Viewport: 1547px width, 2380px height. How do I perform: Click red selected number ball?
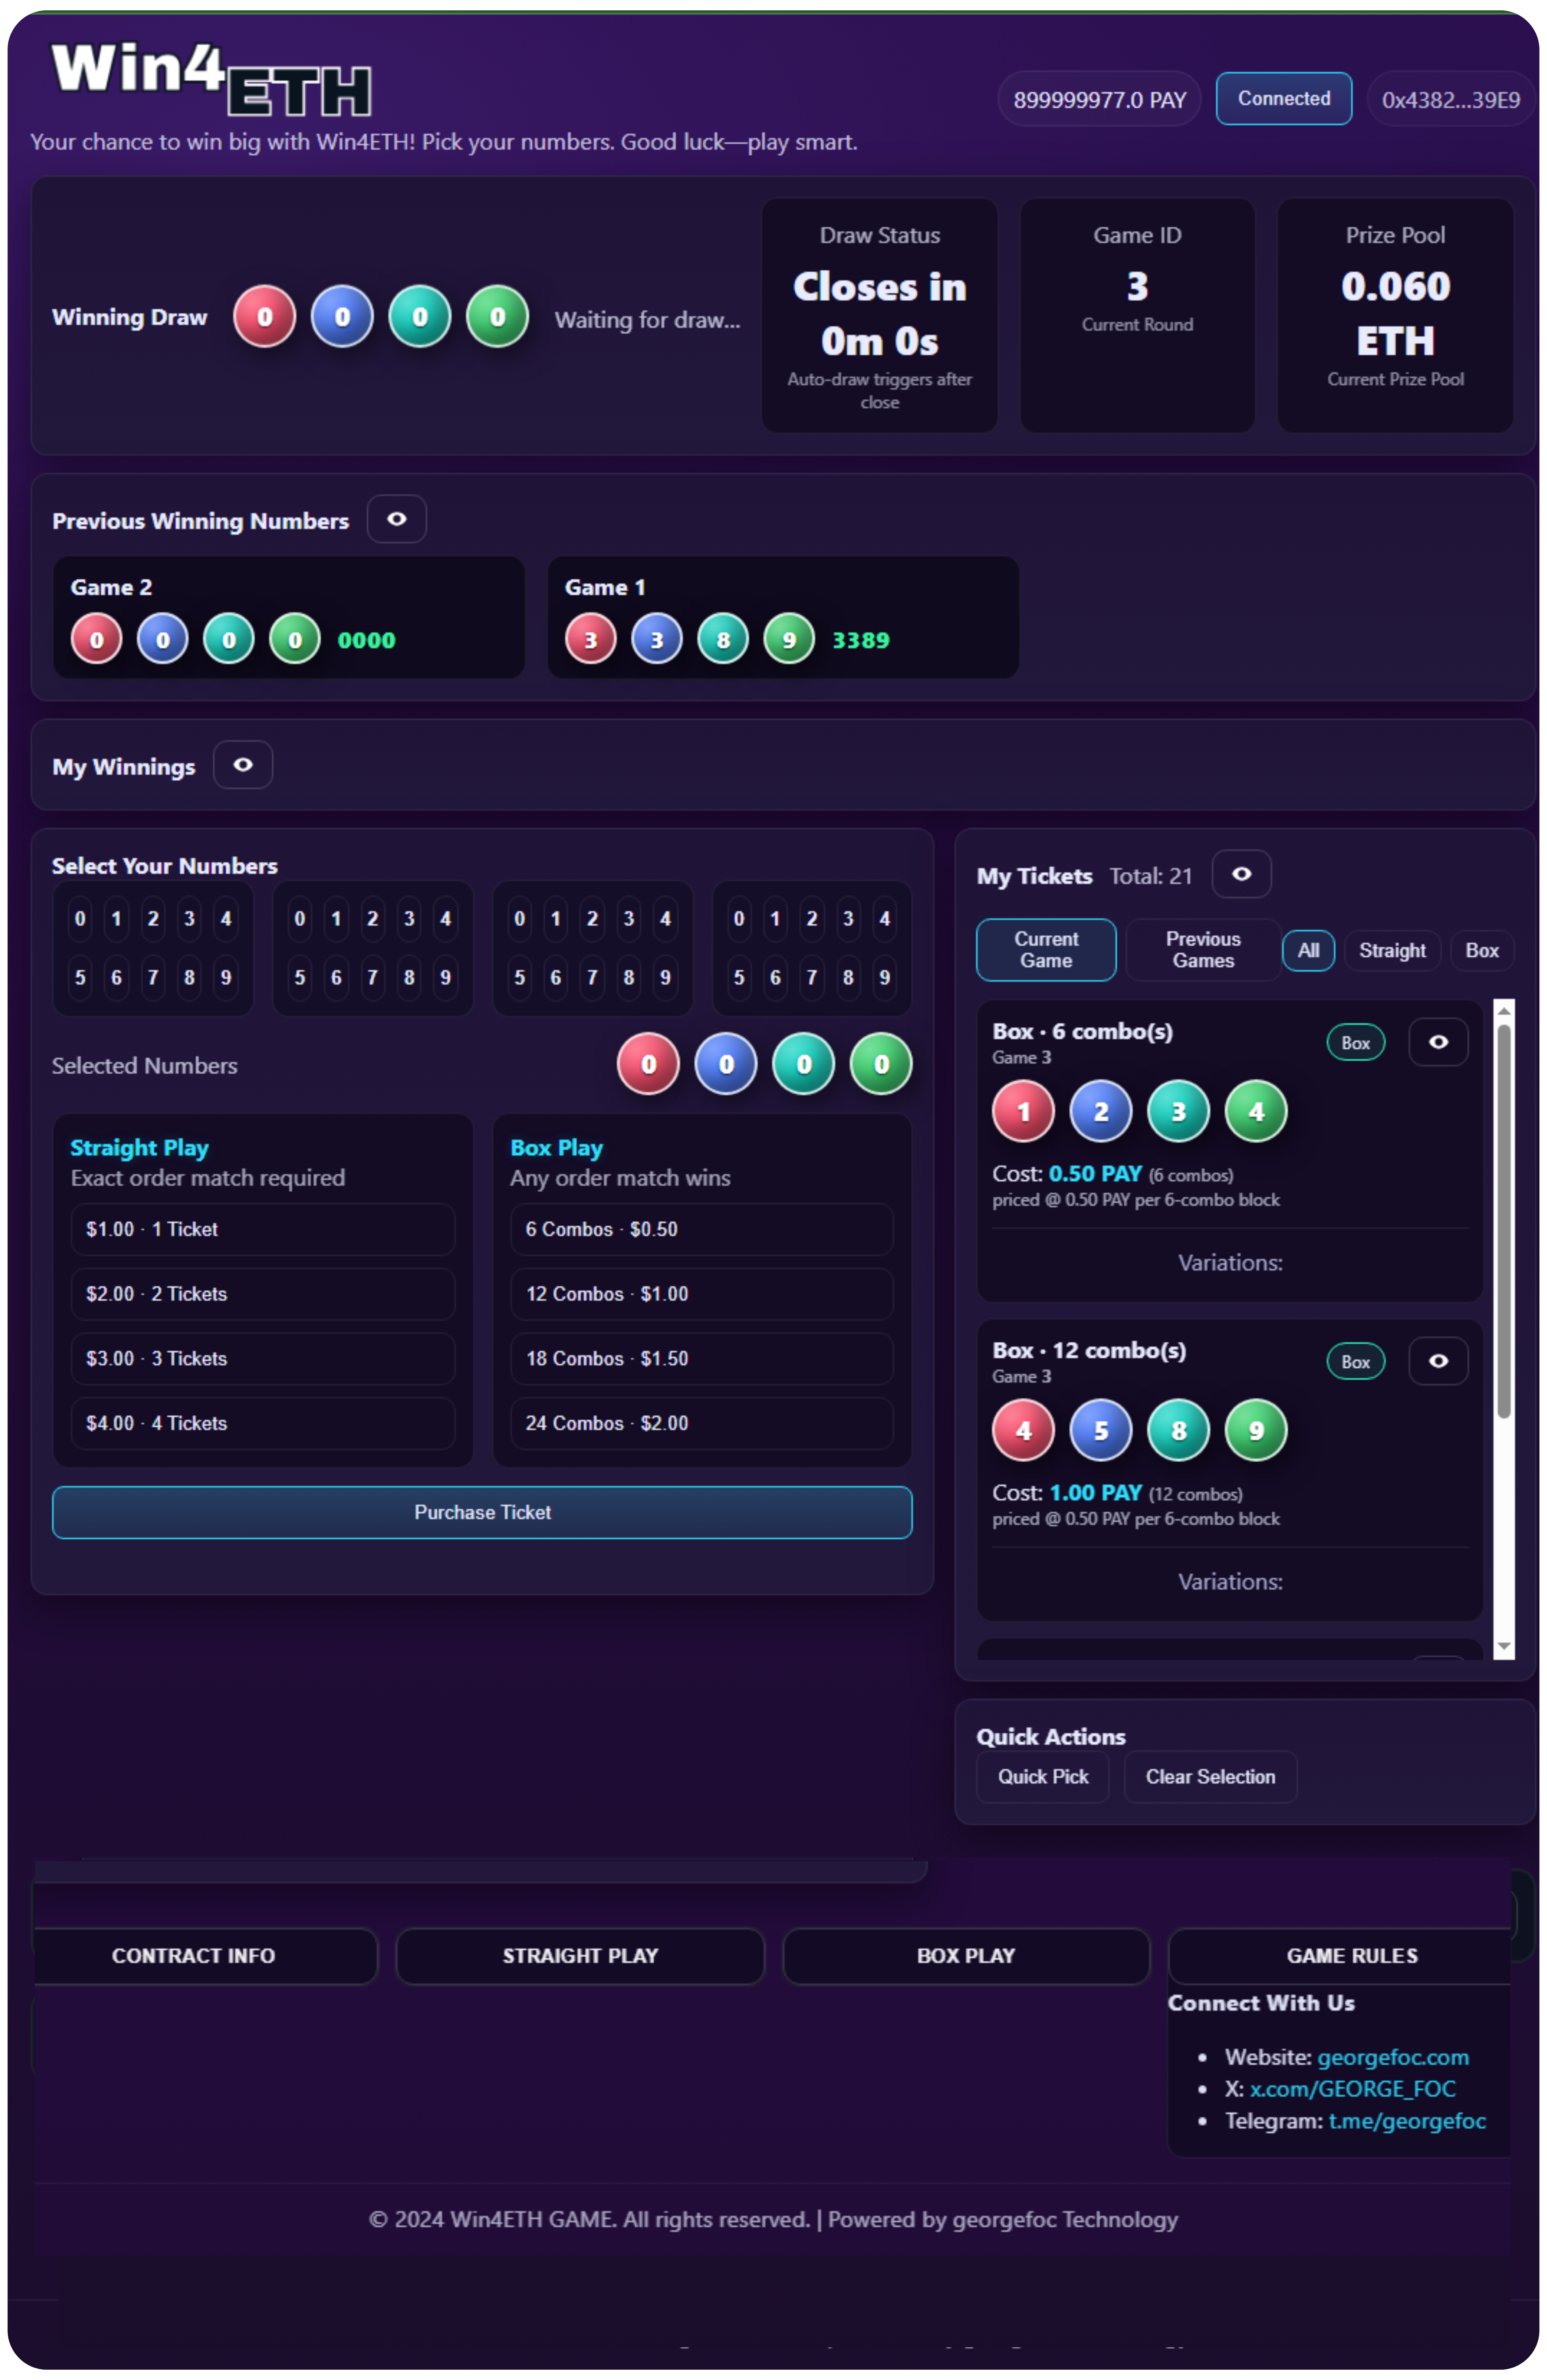point(648,1064)
